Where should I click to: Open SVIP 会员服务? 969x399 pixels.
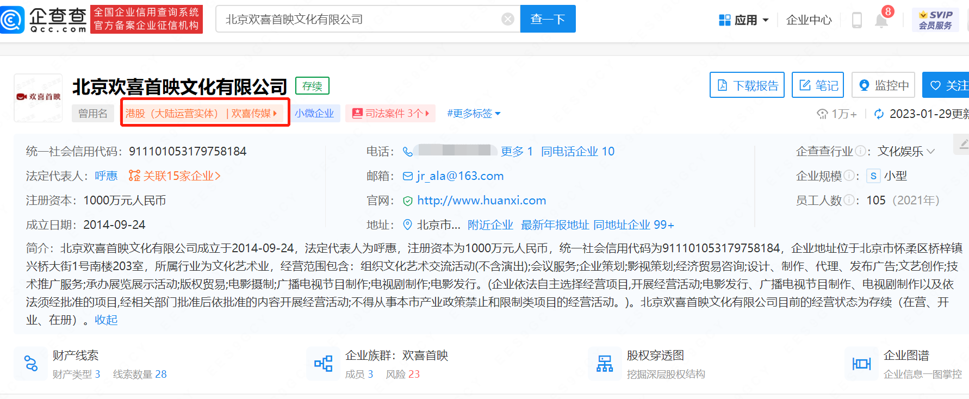tap(935, 20)
